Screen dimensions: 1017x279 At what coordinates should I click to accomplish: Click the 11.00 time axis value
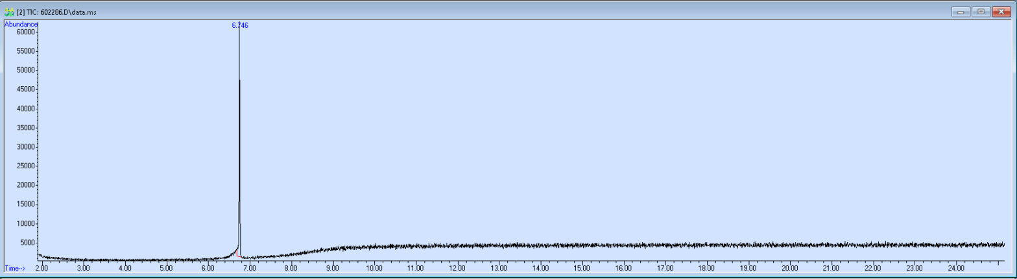point(415,267)
